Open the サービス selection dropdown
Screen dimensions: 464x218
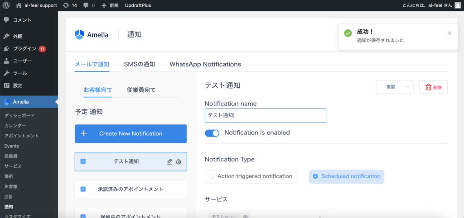pos(265,215)
